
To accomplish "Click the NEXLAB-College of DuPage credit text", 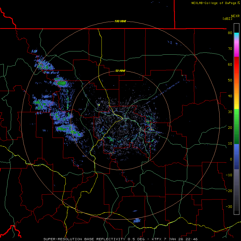I will point(215,3).
